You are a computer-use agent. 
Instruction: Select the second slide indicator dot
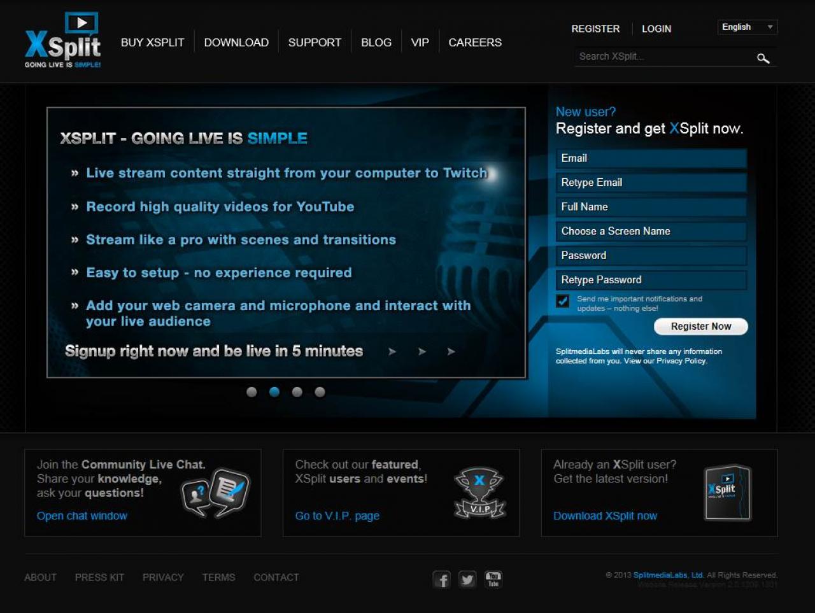(274, 392)
